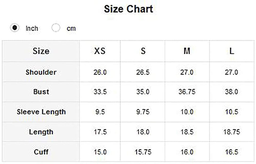Screen dimensions: 256x164
Task: Click the Length row label
Action: (41, 132)
